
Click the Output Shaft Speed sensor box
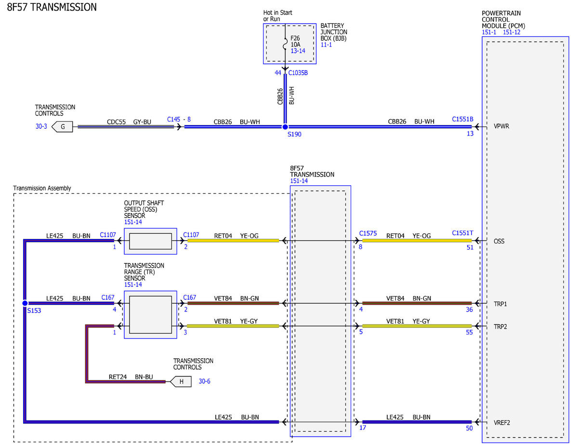pos(150,241)
